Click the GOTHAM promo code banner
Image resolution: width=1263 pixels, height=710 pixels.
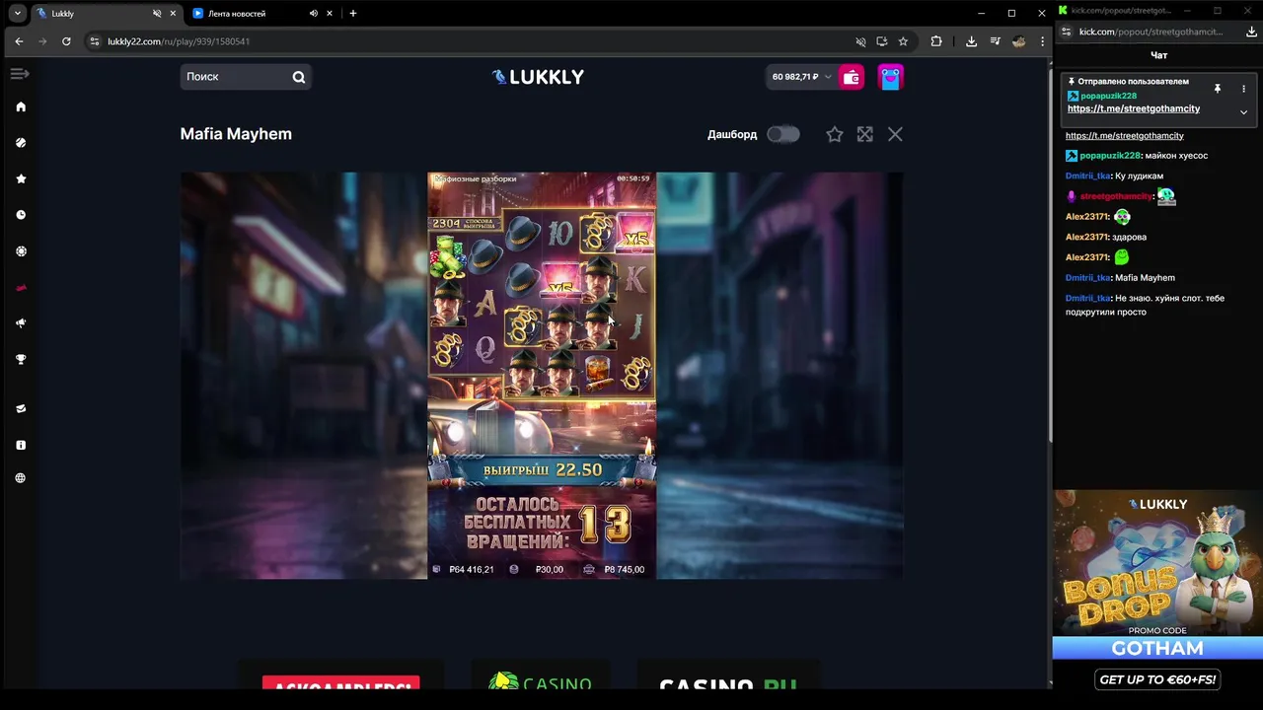1157,648
